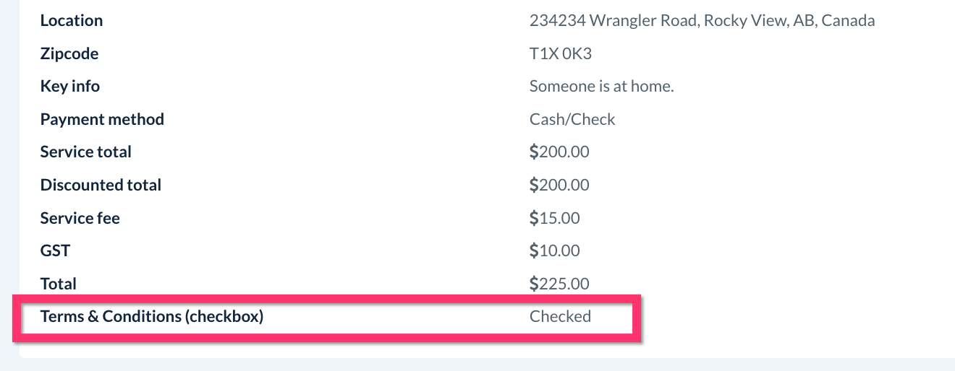The height and width of the screenshot is (371, 955).
Task: Select the $15.00 service fee amount
Action: [x=555, y=218]
